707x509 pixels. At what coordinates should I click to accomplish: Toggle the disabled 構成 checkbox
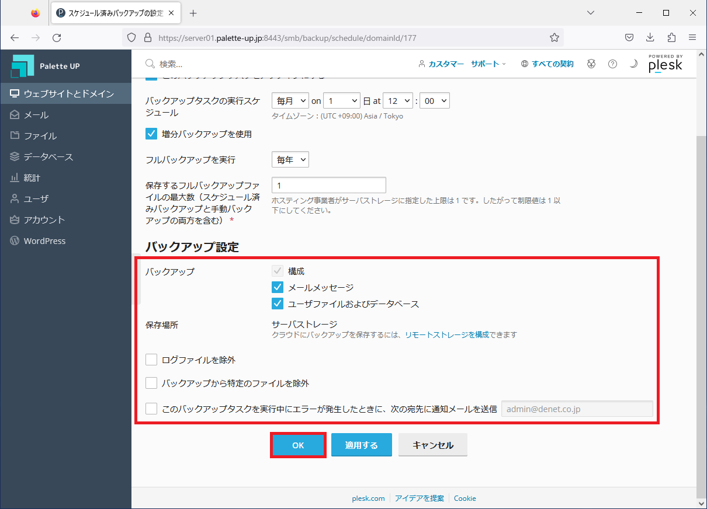278,271
